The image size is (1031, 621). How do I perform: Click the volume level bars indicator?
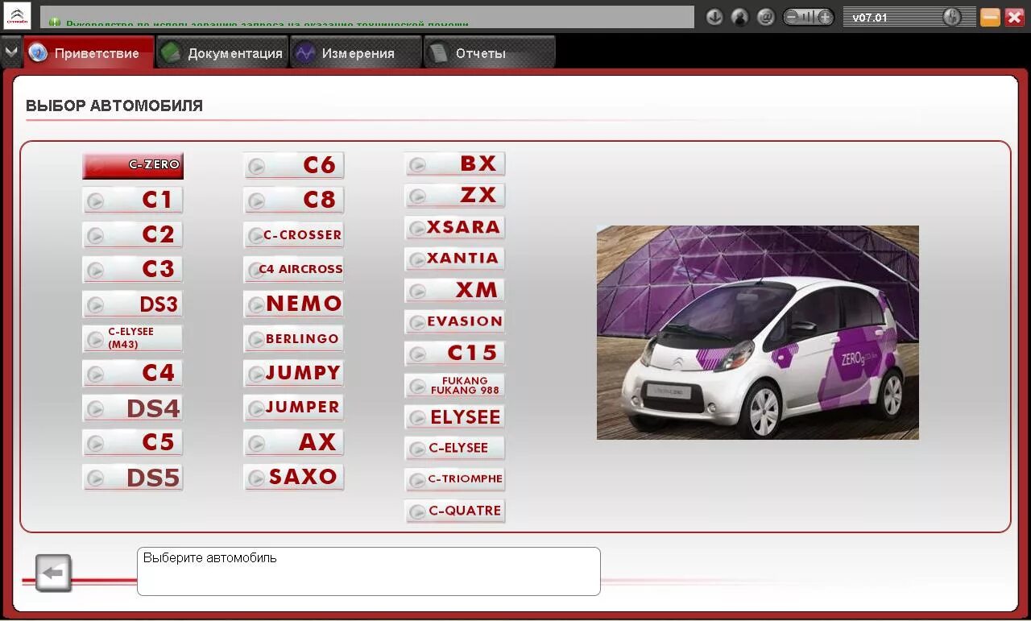(x=809, y=17)
